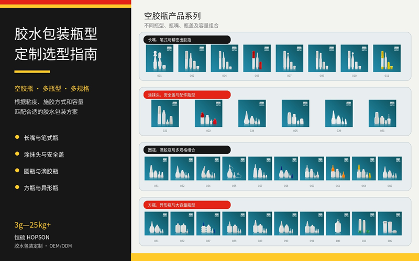Select orange-cap bottle thumbnail 061
This screenshot has width=419, height=261.
tap(338, 169)
